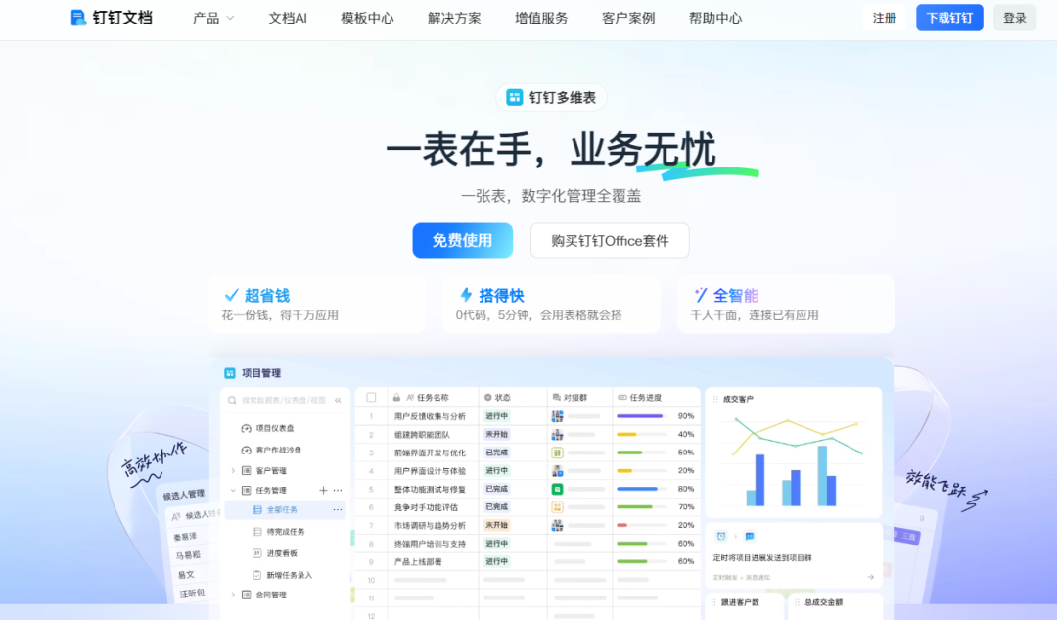
Task: Collapse sidebar with double-chevron icon
Action: 338,400
